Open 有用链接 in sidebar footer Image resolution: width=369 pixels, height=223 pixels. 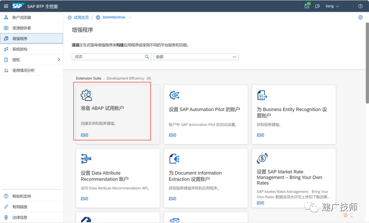(x=32, y=207)
